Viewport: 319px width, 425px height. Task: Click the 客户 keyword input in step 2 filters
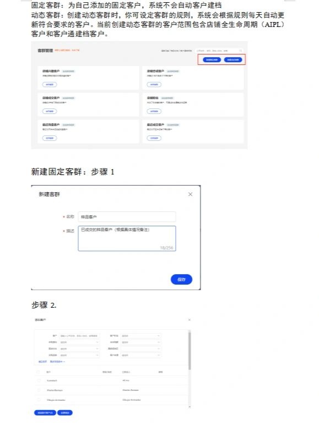pos(79,336)
